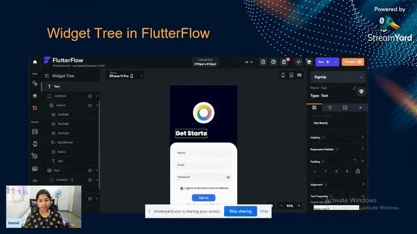Click the Email field in phone preview
This screenshot has height=234, width=417.
(x=203, y=165)
